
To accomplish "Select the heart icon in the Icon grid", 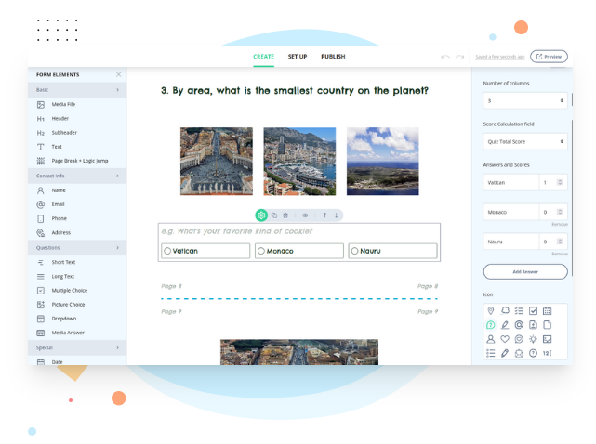I will click(505, 339).
